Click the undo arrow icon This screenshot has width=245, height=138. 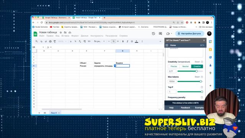[41, 41]
